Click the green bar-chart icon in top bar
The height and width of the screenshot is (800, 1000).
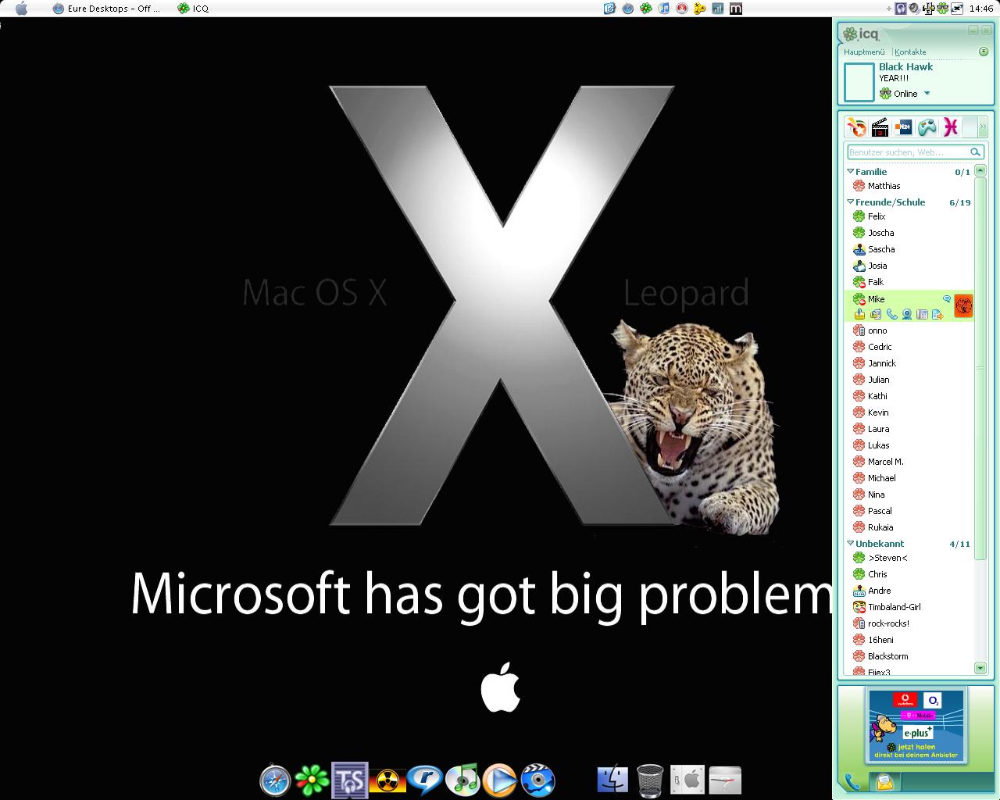[717, 9]
